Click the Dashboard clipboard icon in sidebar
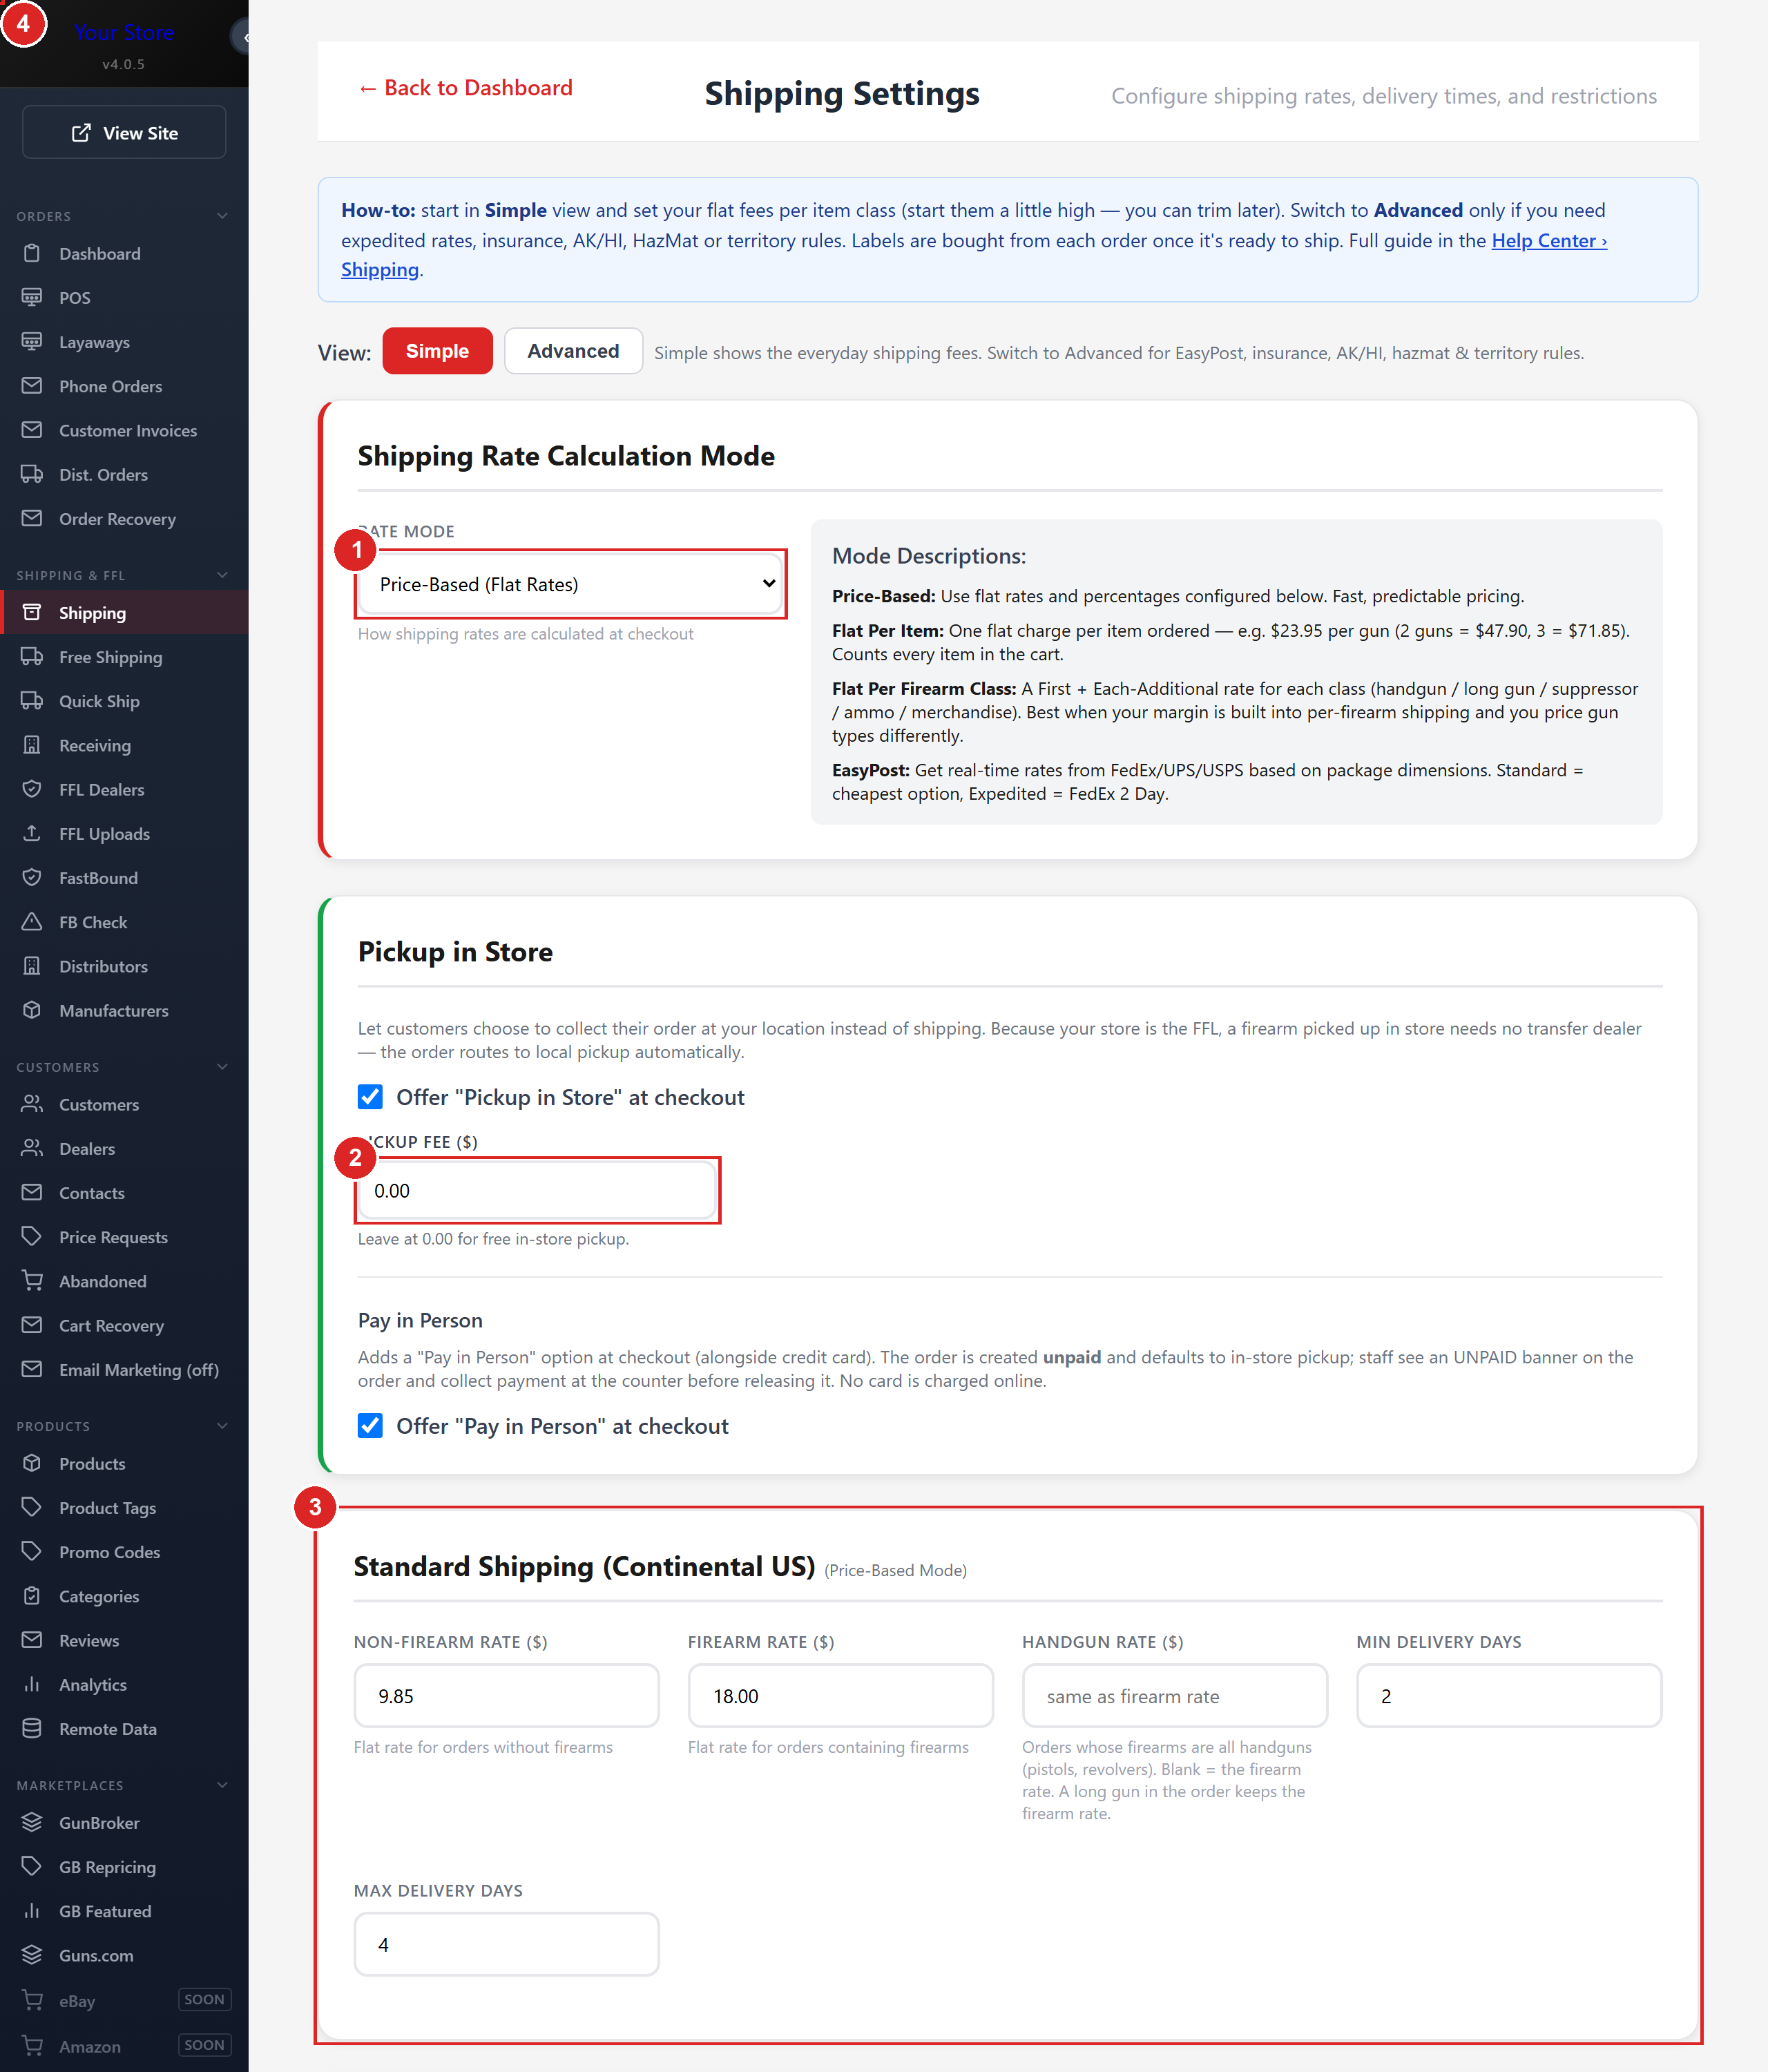The height and width of the screenshot is (2072, 1768). coord(32,253)
